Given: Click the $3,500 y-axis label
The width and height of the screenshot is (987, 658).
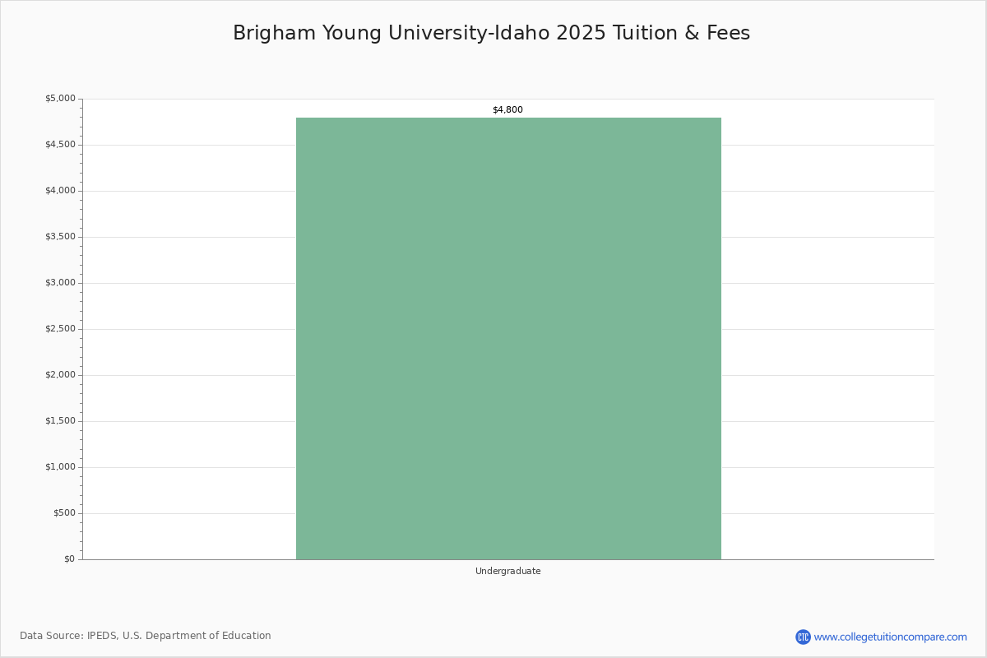Looking at the screenshot, I should tap(60, 237).
